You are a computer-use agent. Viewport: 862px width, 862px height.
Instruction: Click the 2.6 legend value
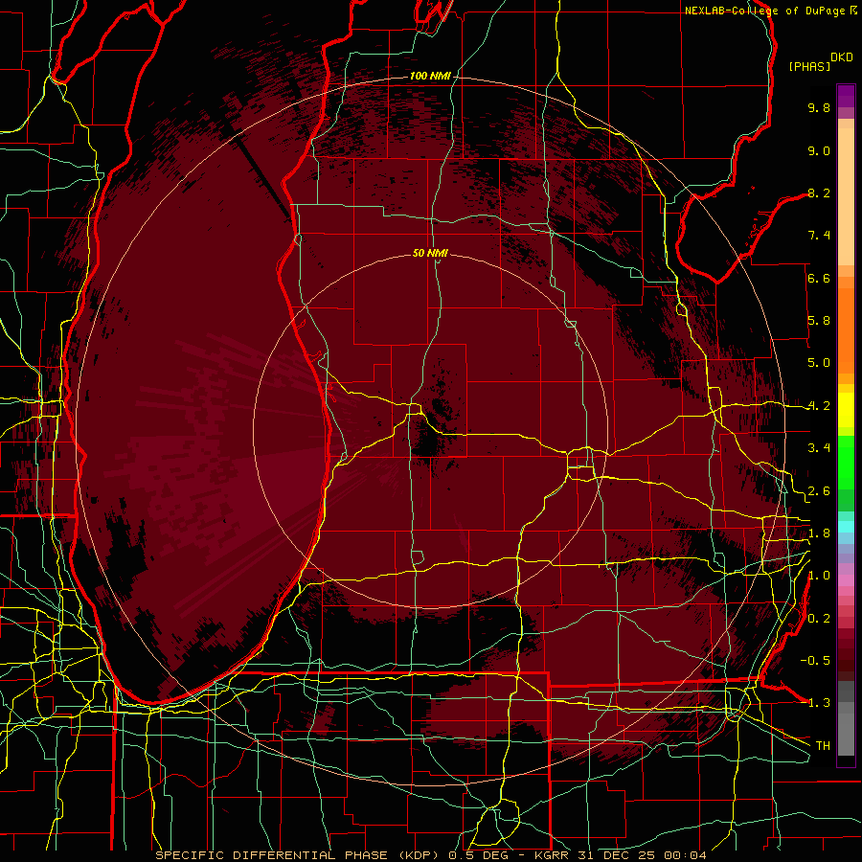(x=819, y=491)
